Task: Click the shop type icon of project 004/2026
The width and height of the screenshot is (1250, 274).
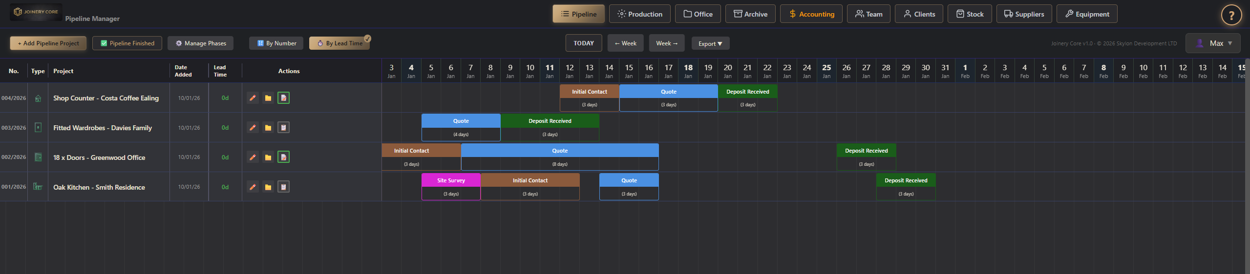Action: coord(38,98)
